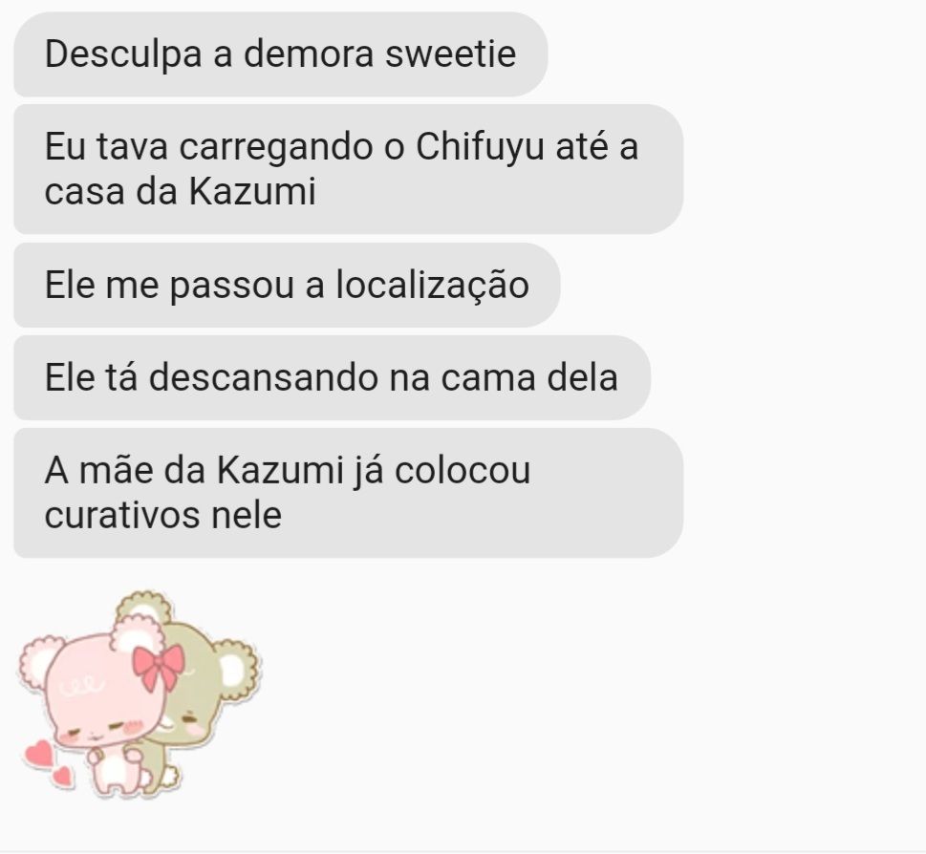Viewport: 926px width, 854px height.
Task: Click 'casa da Kazumi' text line
Action: point(180,192)
